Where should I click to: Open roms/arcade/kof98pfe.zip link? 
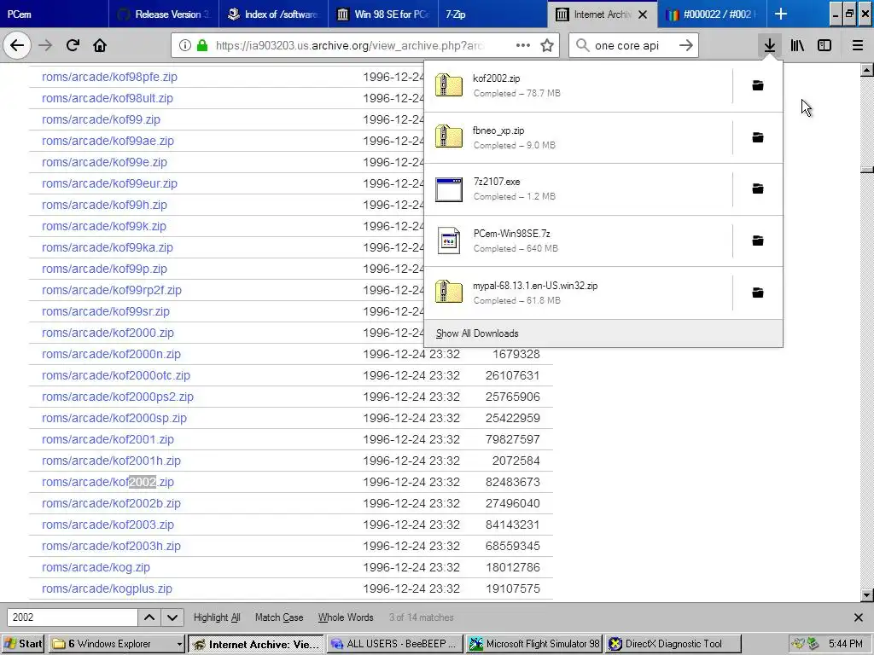[109, 77]
